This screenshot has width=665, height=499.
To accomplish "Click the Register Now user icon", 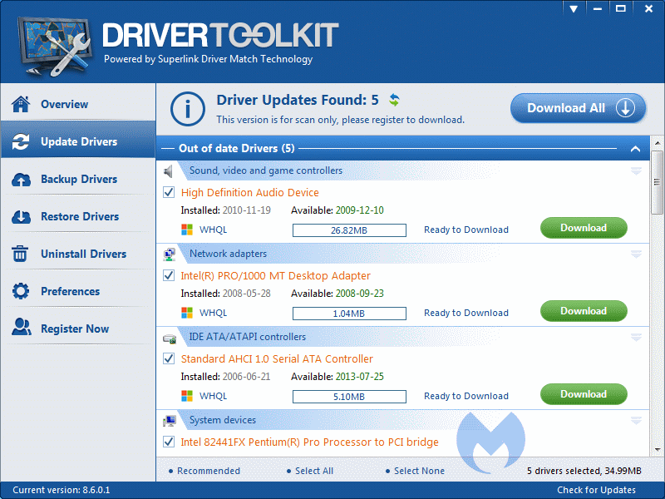I will click(21, 329).
